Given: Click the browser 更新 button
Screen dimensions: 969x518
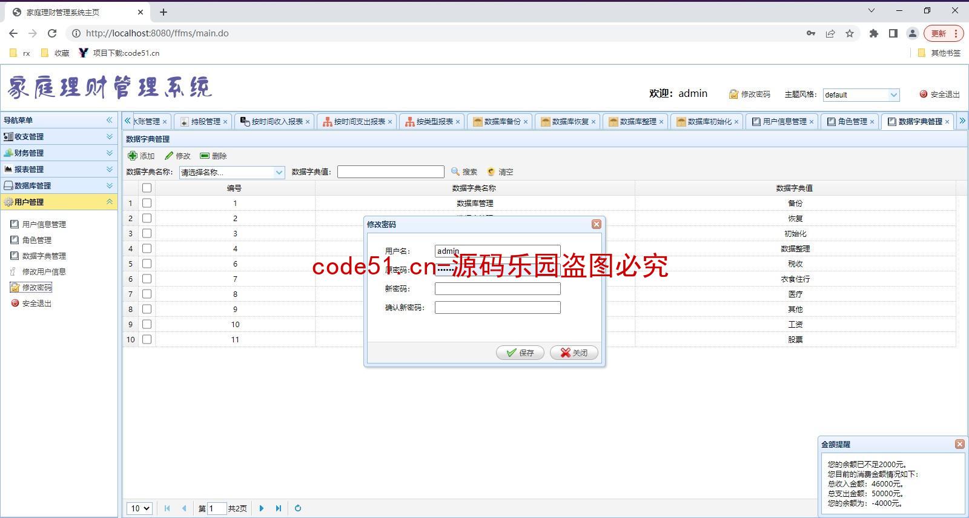Looking at the screenshot, I should point(943,33).
